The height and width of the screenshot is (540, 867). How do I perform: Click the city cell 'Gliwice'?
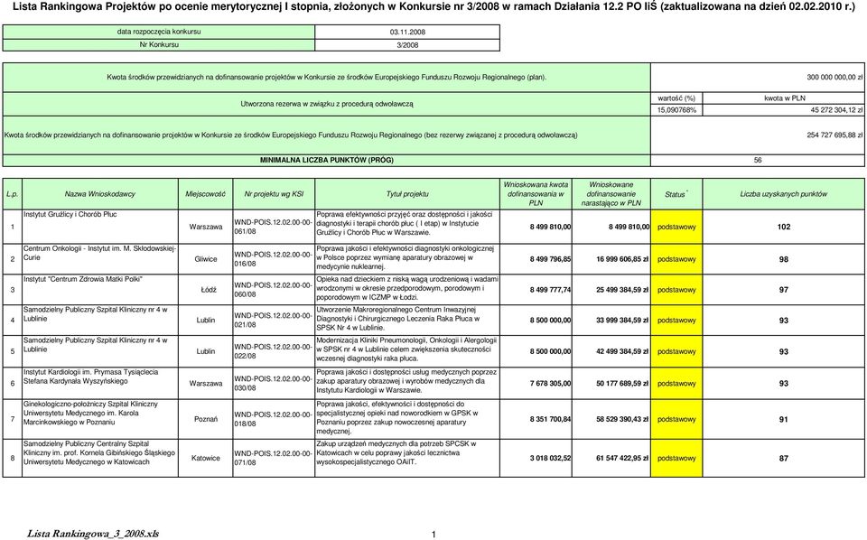click(205, 259)
